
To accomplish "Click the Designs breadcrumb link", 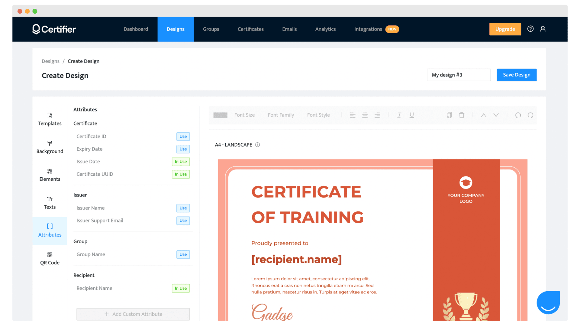I will click(50, 61).
